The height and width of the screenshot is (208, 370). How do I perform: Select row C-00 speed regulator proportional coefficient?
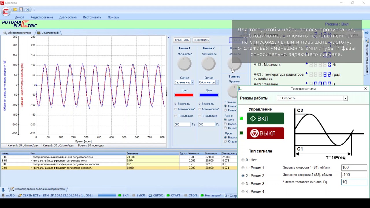tap(119, 164)
